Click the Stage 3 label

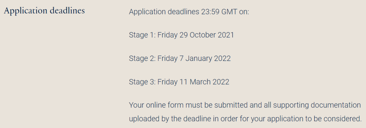pos(142,82)
